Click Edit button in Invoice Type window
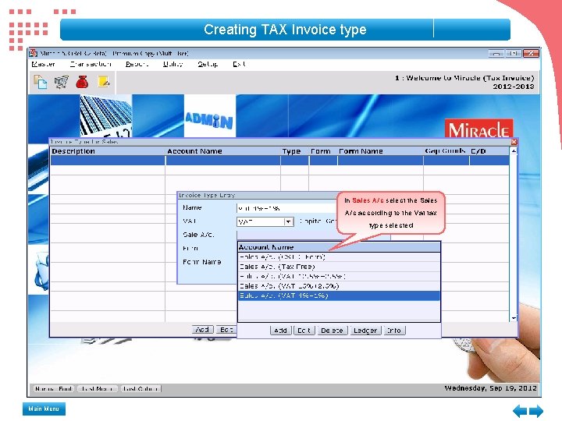This screenshot has height=421, width=562. [x=226, y=330]
